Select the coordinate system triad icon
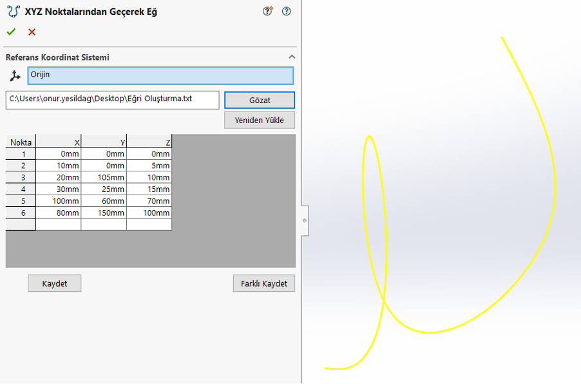 point(14,75)
